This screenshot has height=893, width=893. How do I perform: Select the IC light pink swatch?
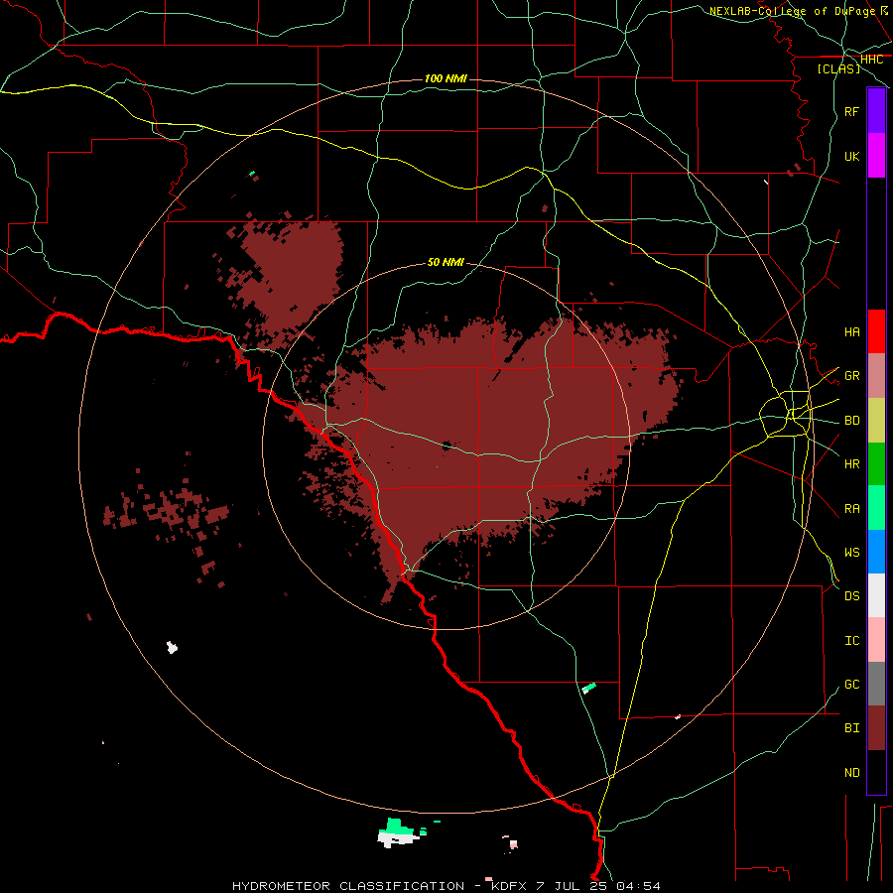[876, 640]
